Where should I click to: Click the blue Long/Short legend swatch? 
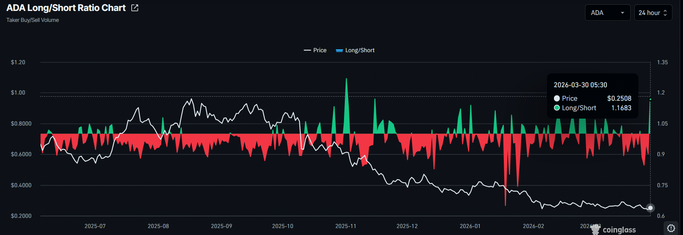tap(339, 50)
